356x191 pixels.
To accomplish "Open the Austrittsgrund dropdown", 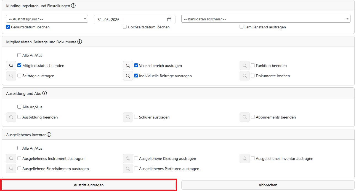I will point(47,19).
